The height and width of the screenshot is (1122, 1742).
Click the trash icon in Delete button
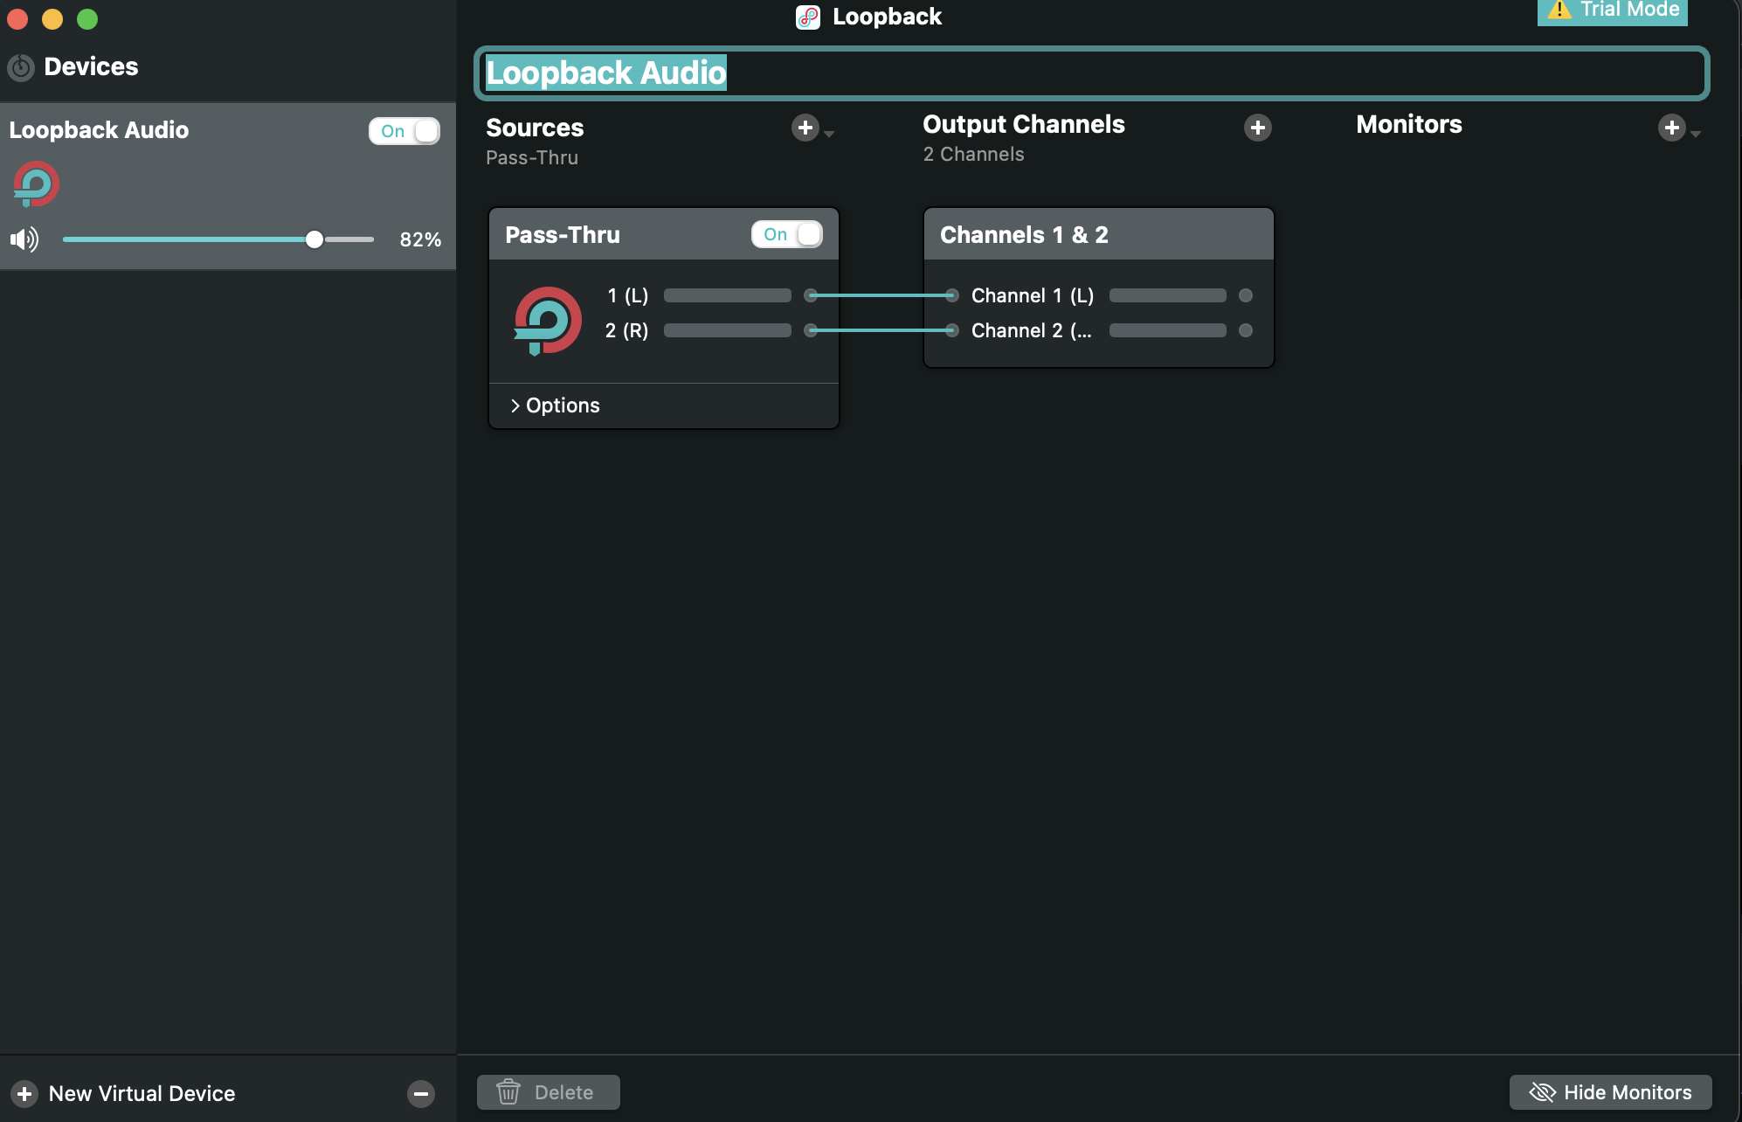[508, 1092]
